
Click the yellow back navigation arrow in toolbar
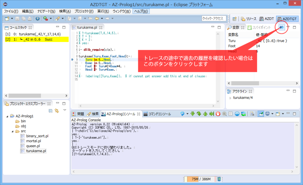tap(97, 19)
